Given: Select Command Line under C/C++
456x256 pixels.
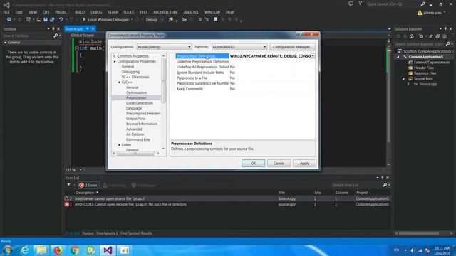Looking at the screenshot, I should [x=138, y=139].
